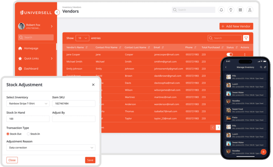Click the Item SKU field
This screenshot has height=167, width=273.
tap(74, 104)
